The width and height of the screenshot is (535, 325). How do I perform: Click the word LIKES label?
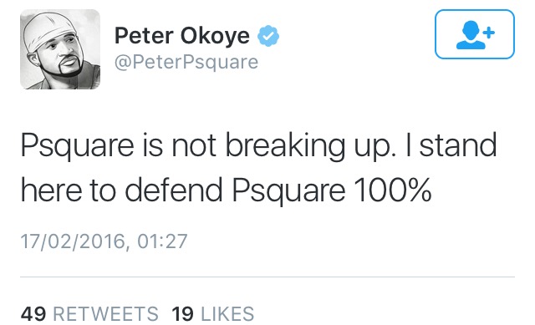[x=227, y=314]
